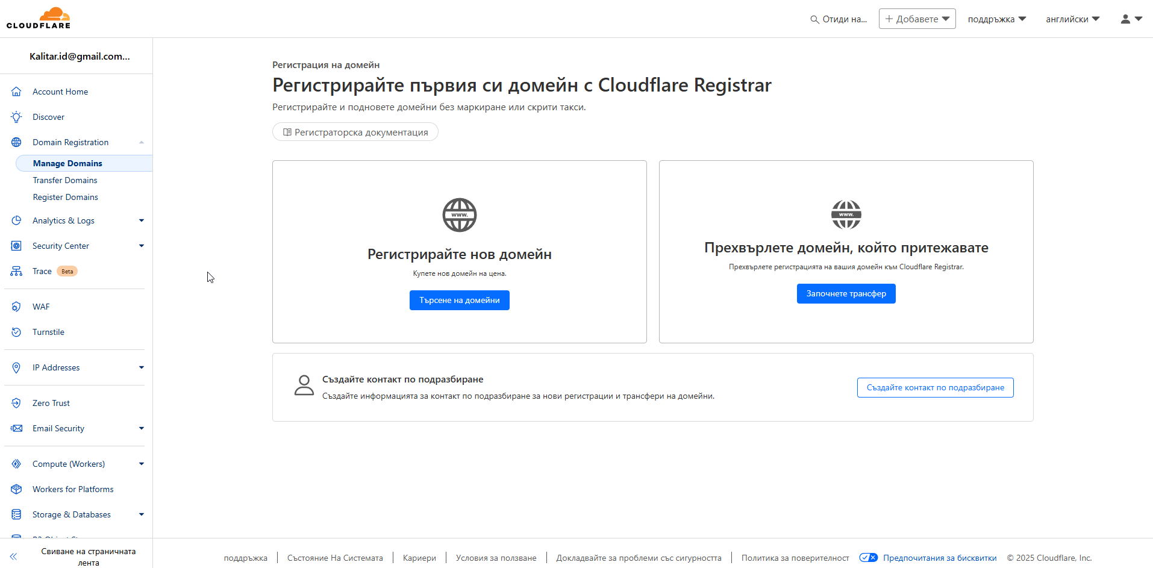Viewport: 1153px width, 568px height.
Task: Expand Analytics & Logs submenu
Action: tap(142, 220)
